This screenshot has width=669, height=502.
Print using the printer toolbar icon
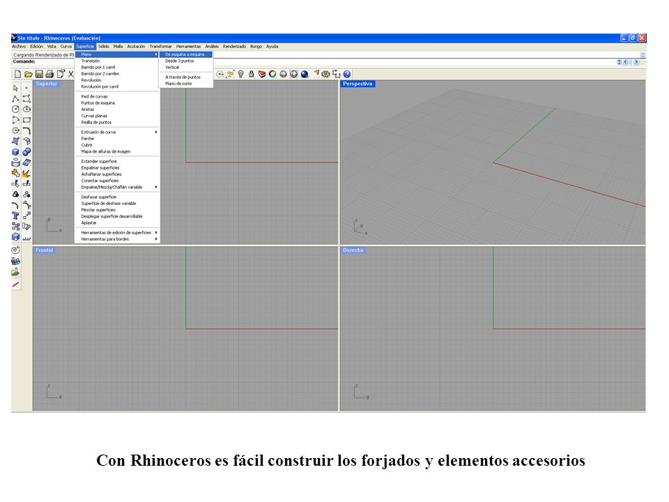coord(49,75)
